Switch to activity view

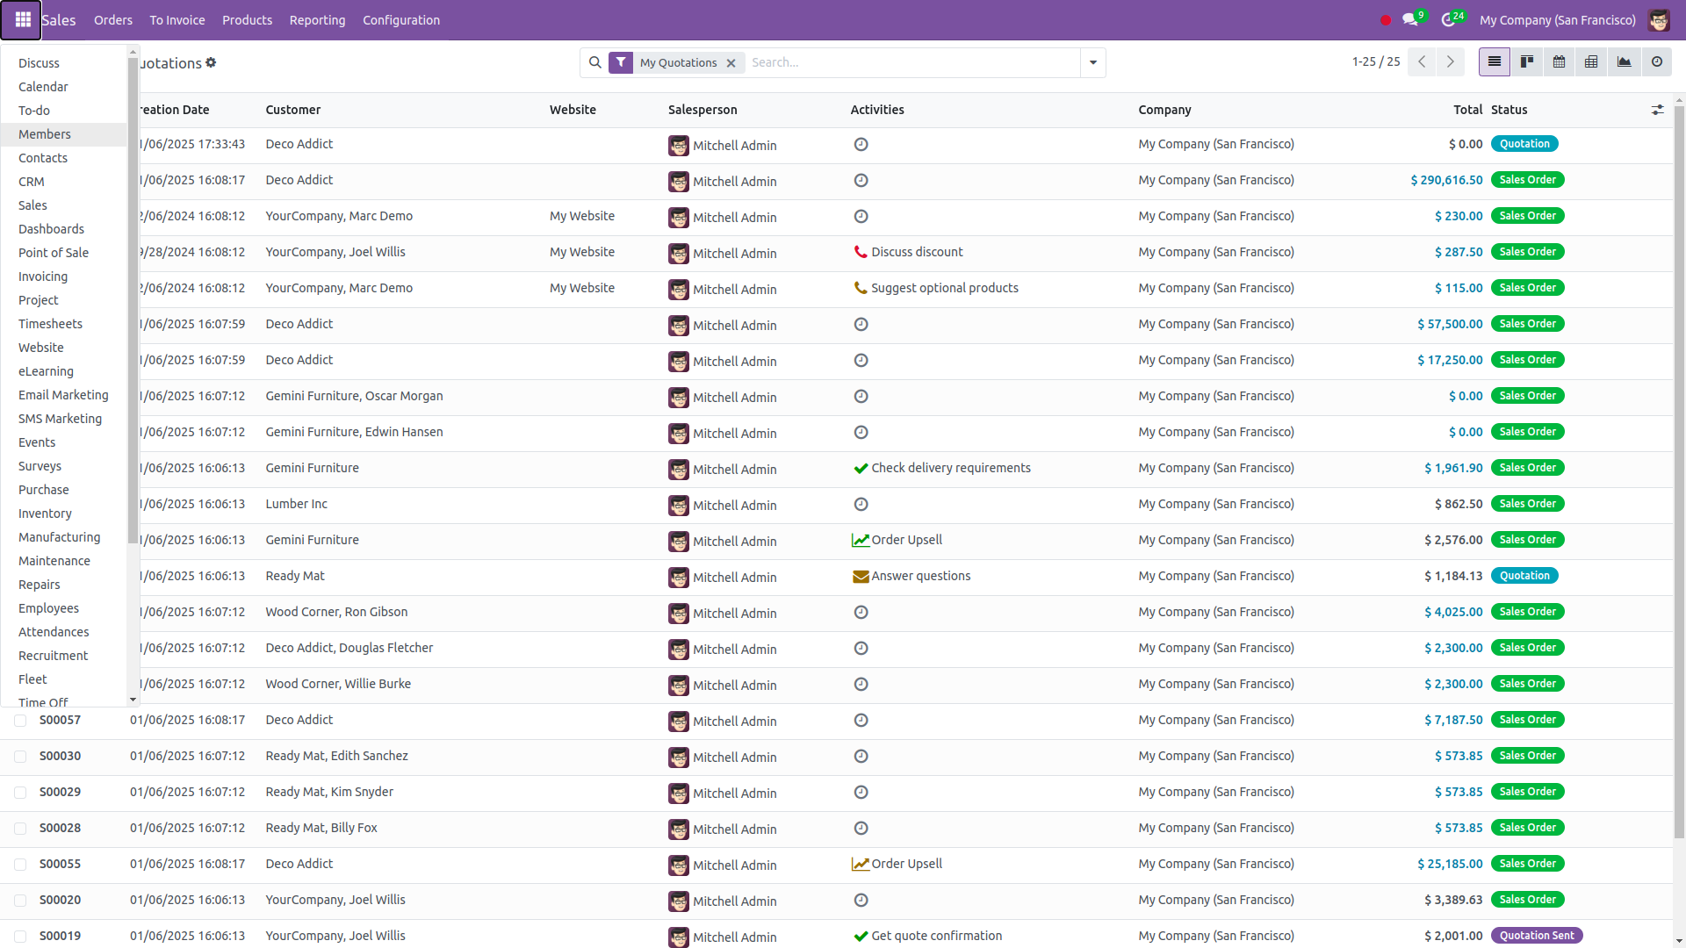pos(1657,61)
